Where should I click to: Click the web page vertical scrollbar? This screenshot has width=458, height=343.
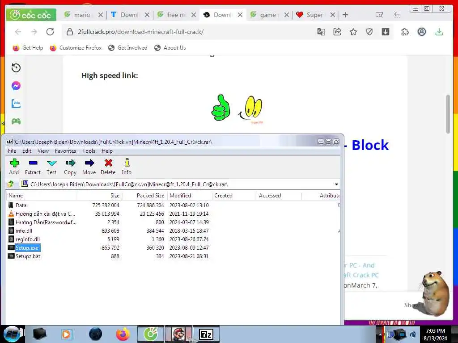[448, 114]
